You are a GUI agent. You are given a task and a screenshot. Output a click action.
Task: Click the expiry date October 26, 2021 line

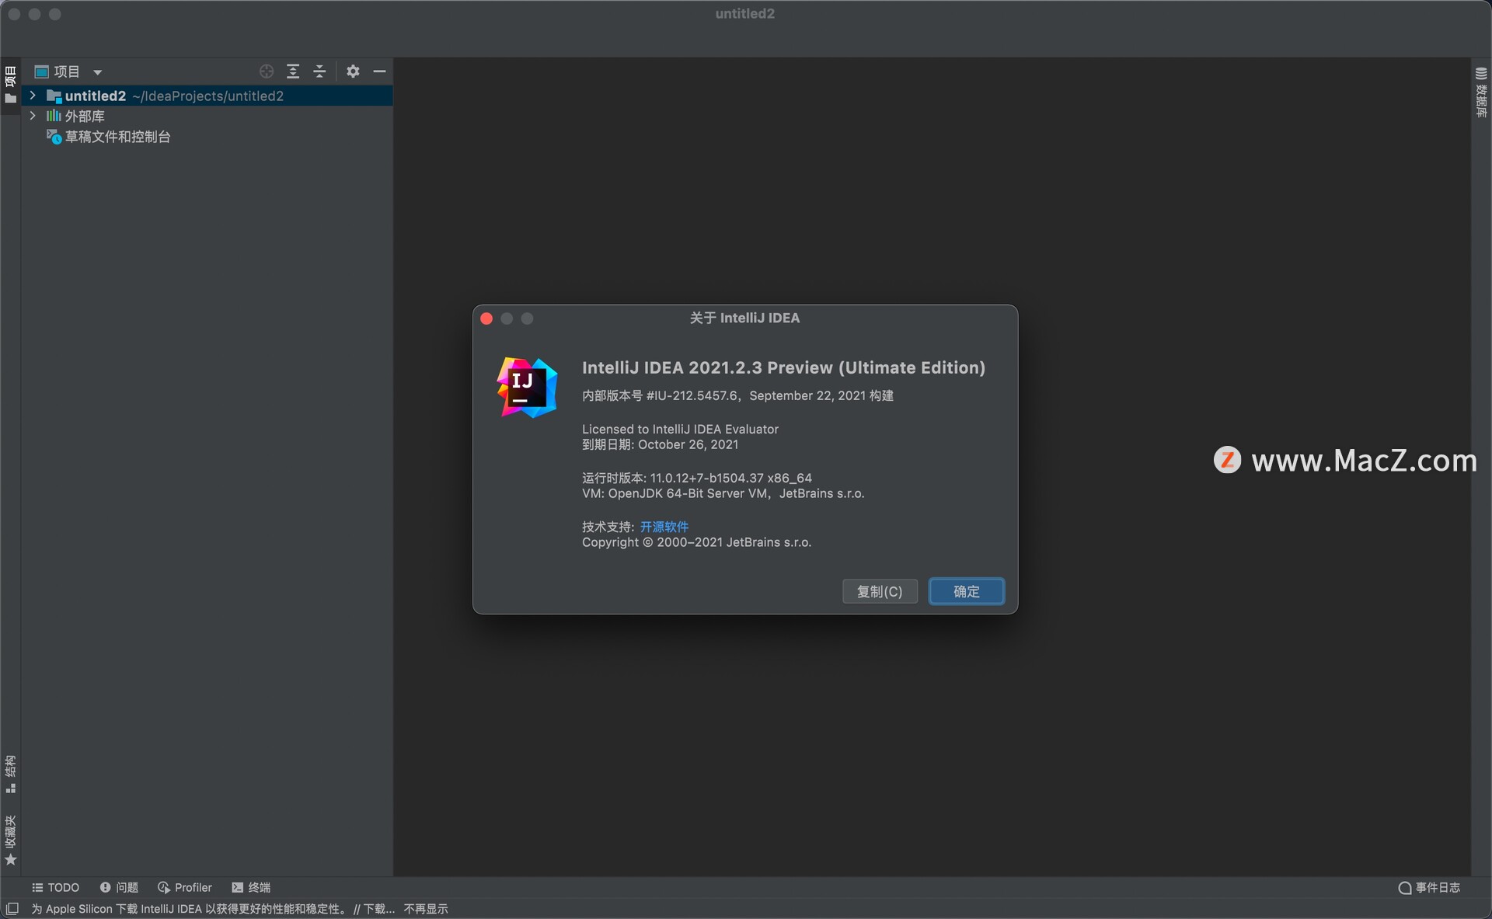pos(660,444)
